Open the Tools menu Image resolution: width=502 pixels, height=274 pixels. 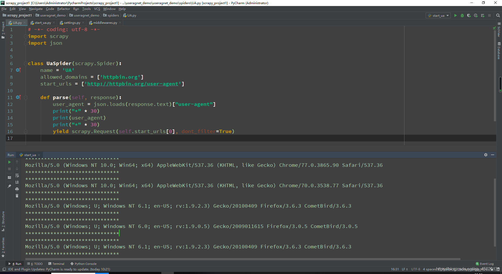pyautogui.click(x=86, y=9)
